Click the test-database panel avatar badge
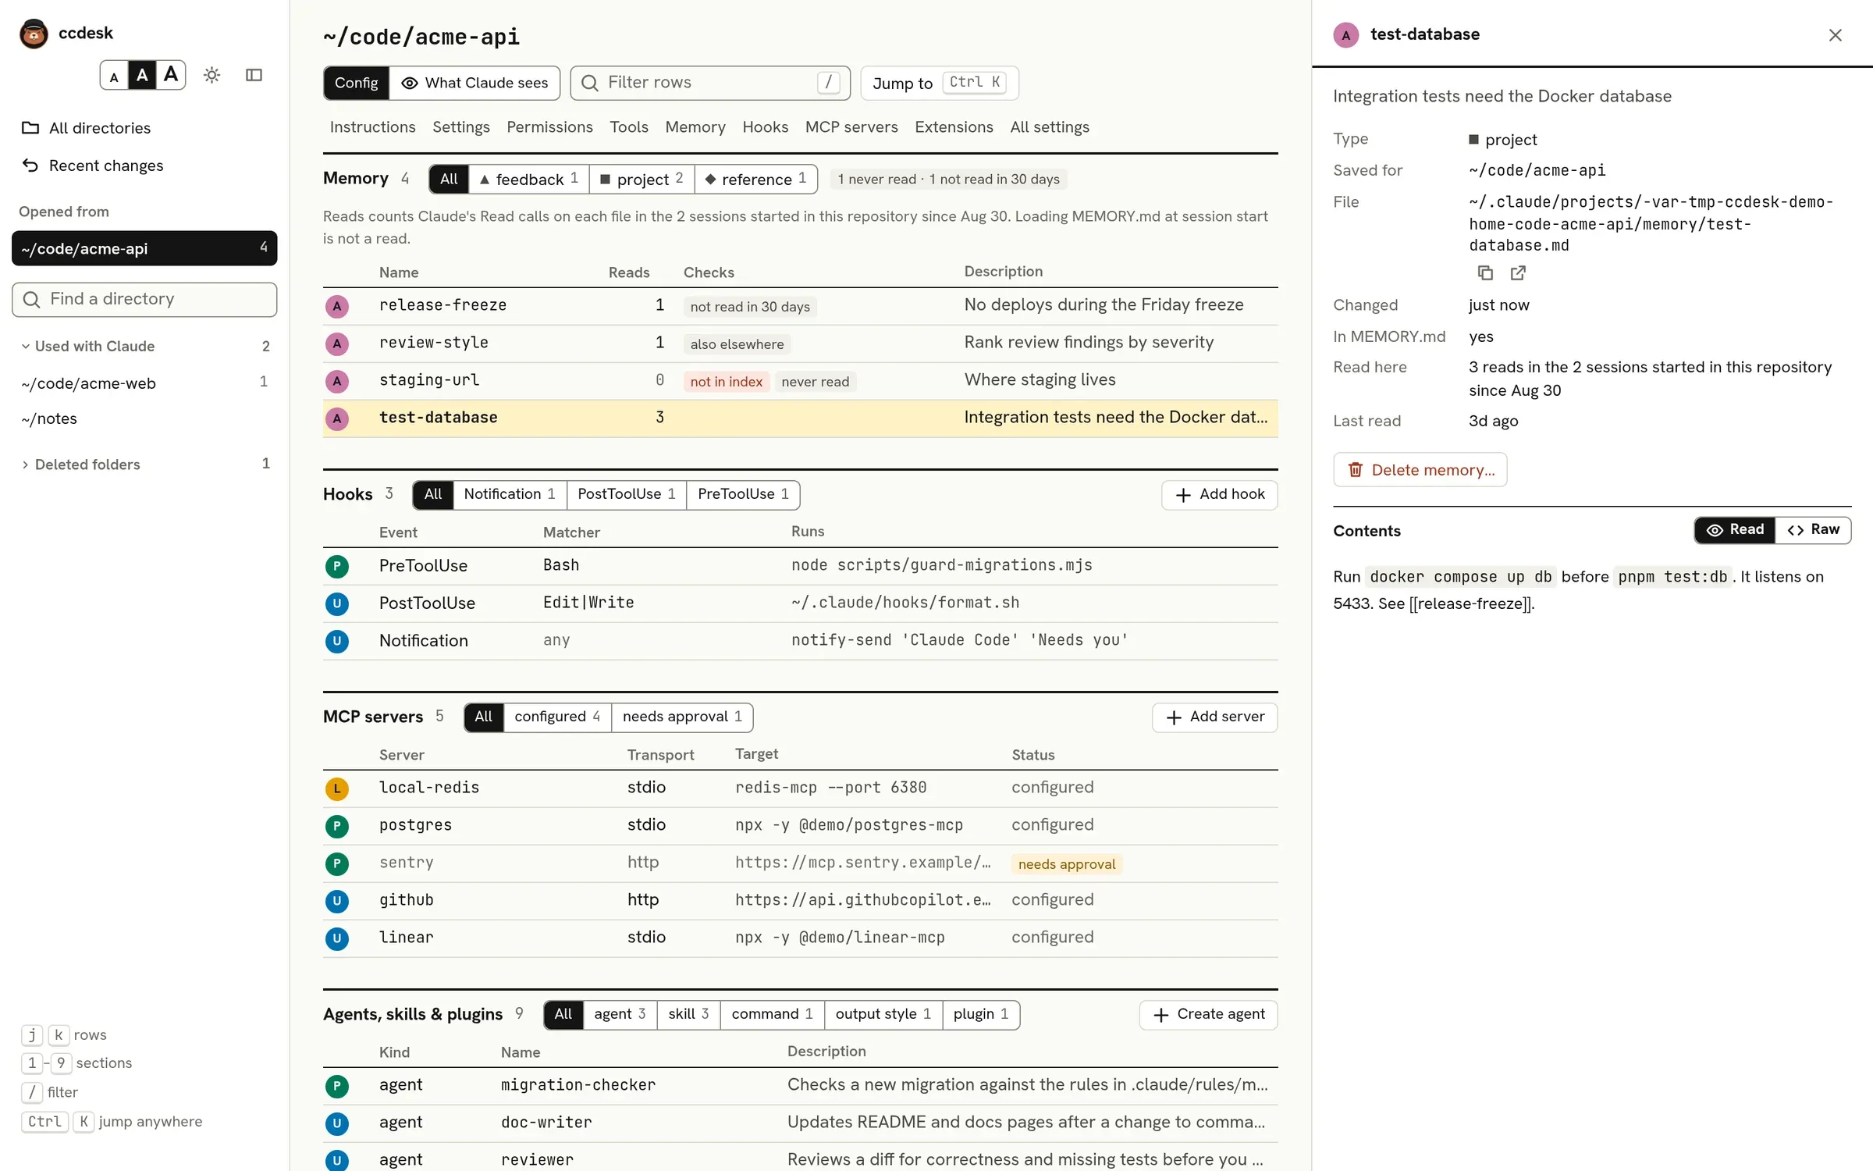 click(1345, 35)
